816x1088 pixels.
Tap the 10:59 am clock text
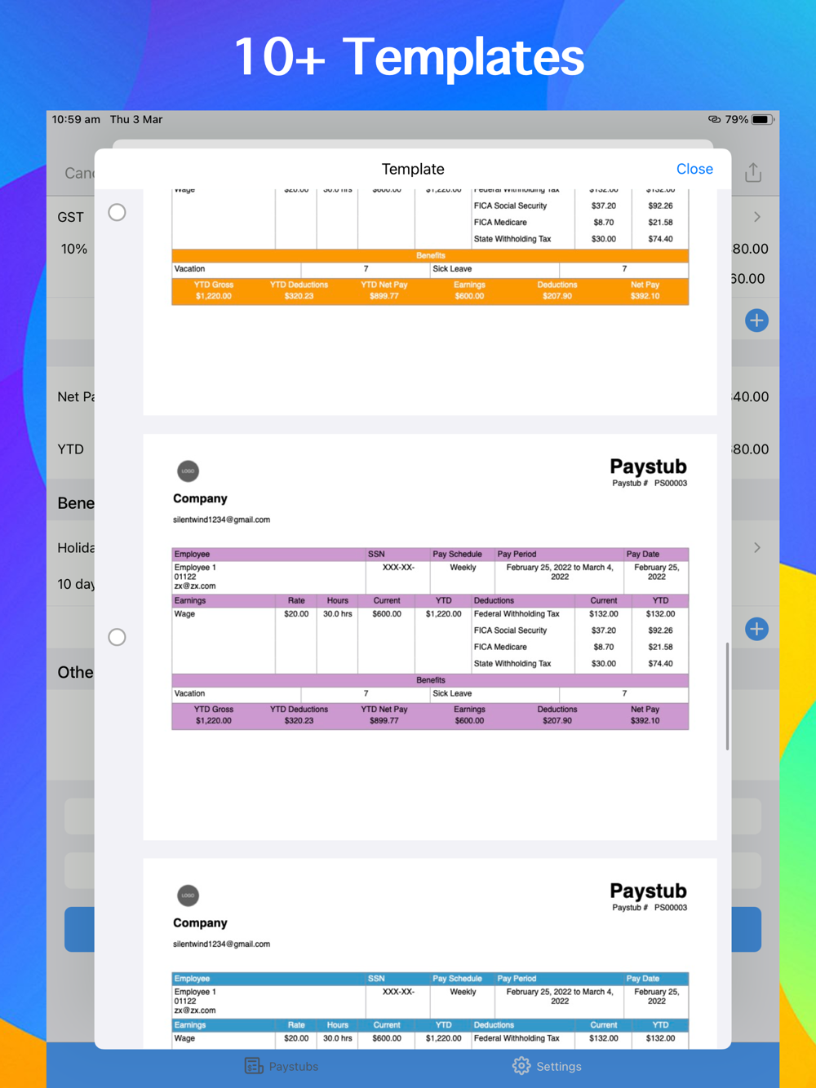point(76,119)
